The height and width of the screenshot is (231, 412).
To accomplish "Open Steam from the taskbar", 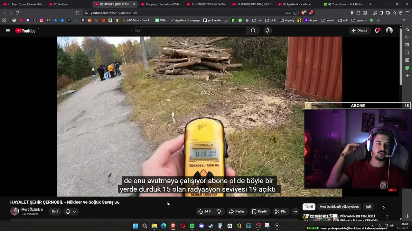I will (x=211, y=226).
